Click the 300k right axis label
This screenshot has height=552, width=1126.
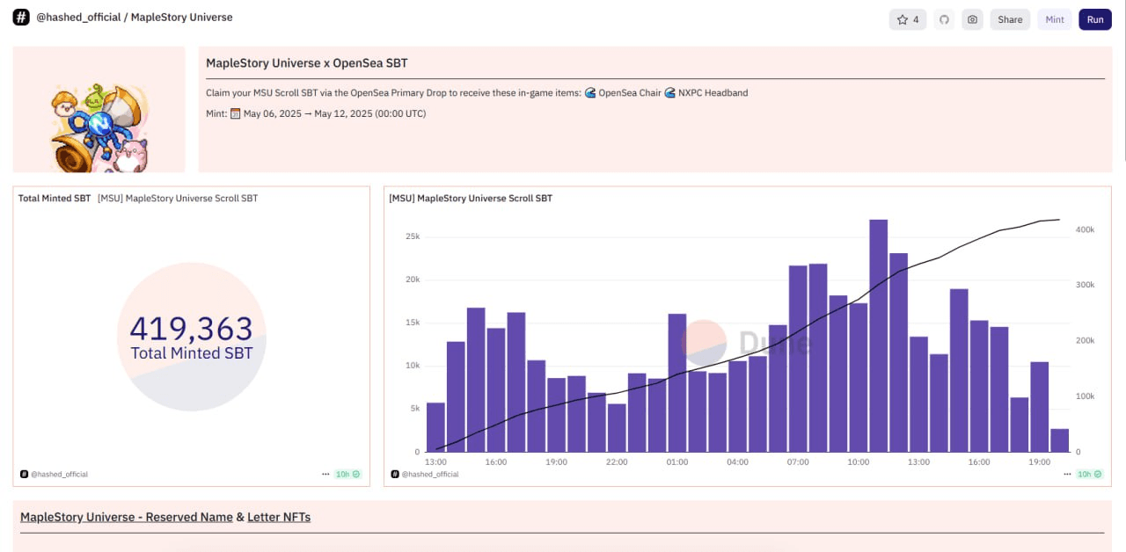[1086, 285]
